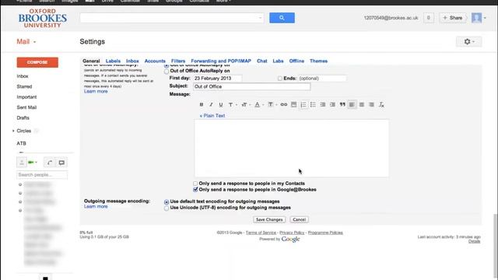Viewport: 498px width, 280px height.
Task: Switch to Plain Text mode
Action: click(212, 116)
